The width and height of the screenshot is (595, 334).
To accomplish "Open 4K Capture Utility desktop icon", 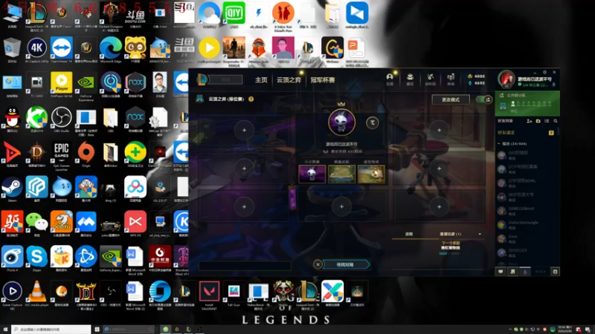I will tap(36, 50).
